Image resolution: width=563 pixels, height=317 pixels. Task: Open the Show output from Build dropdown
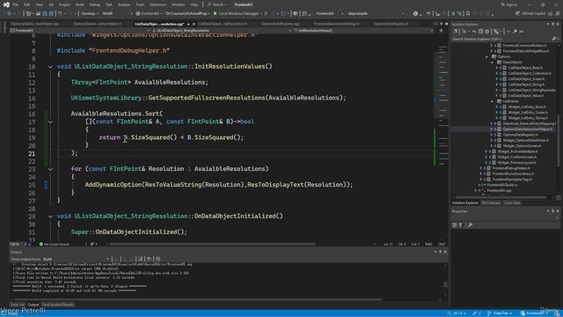(x=77, y=259)
